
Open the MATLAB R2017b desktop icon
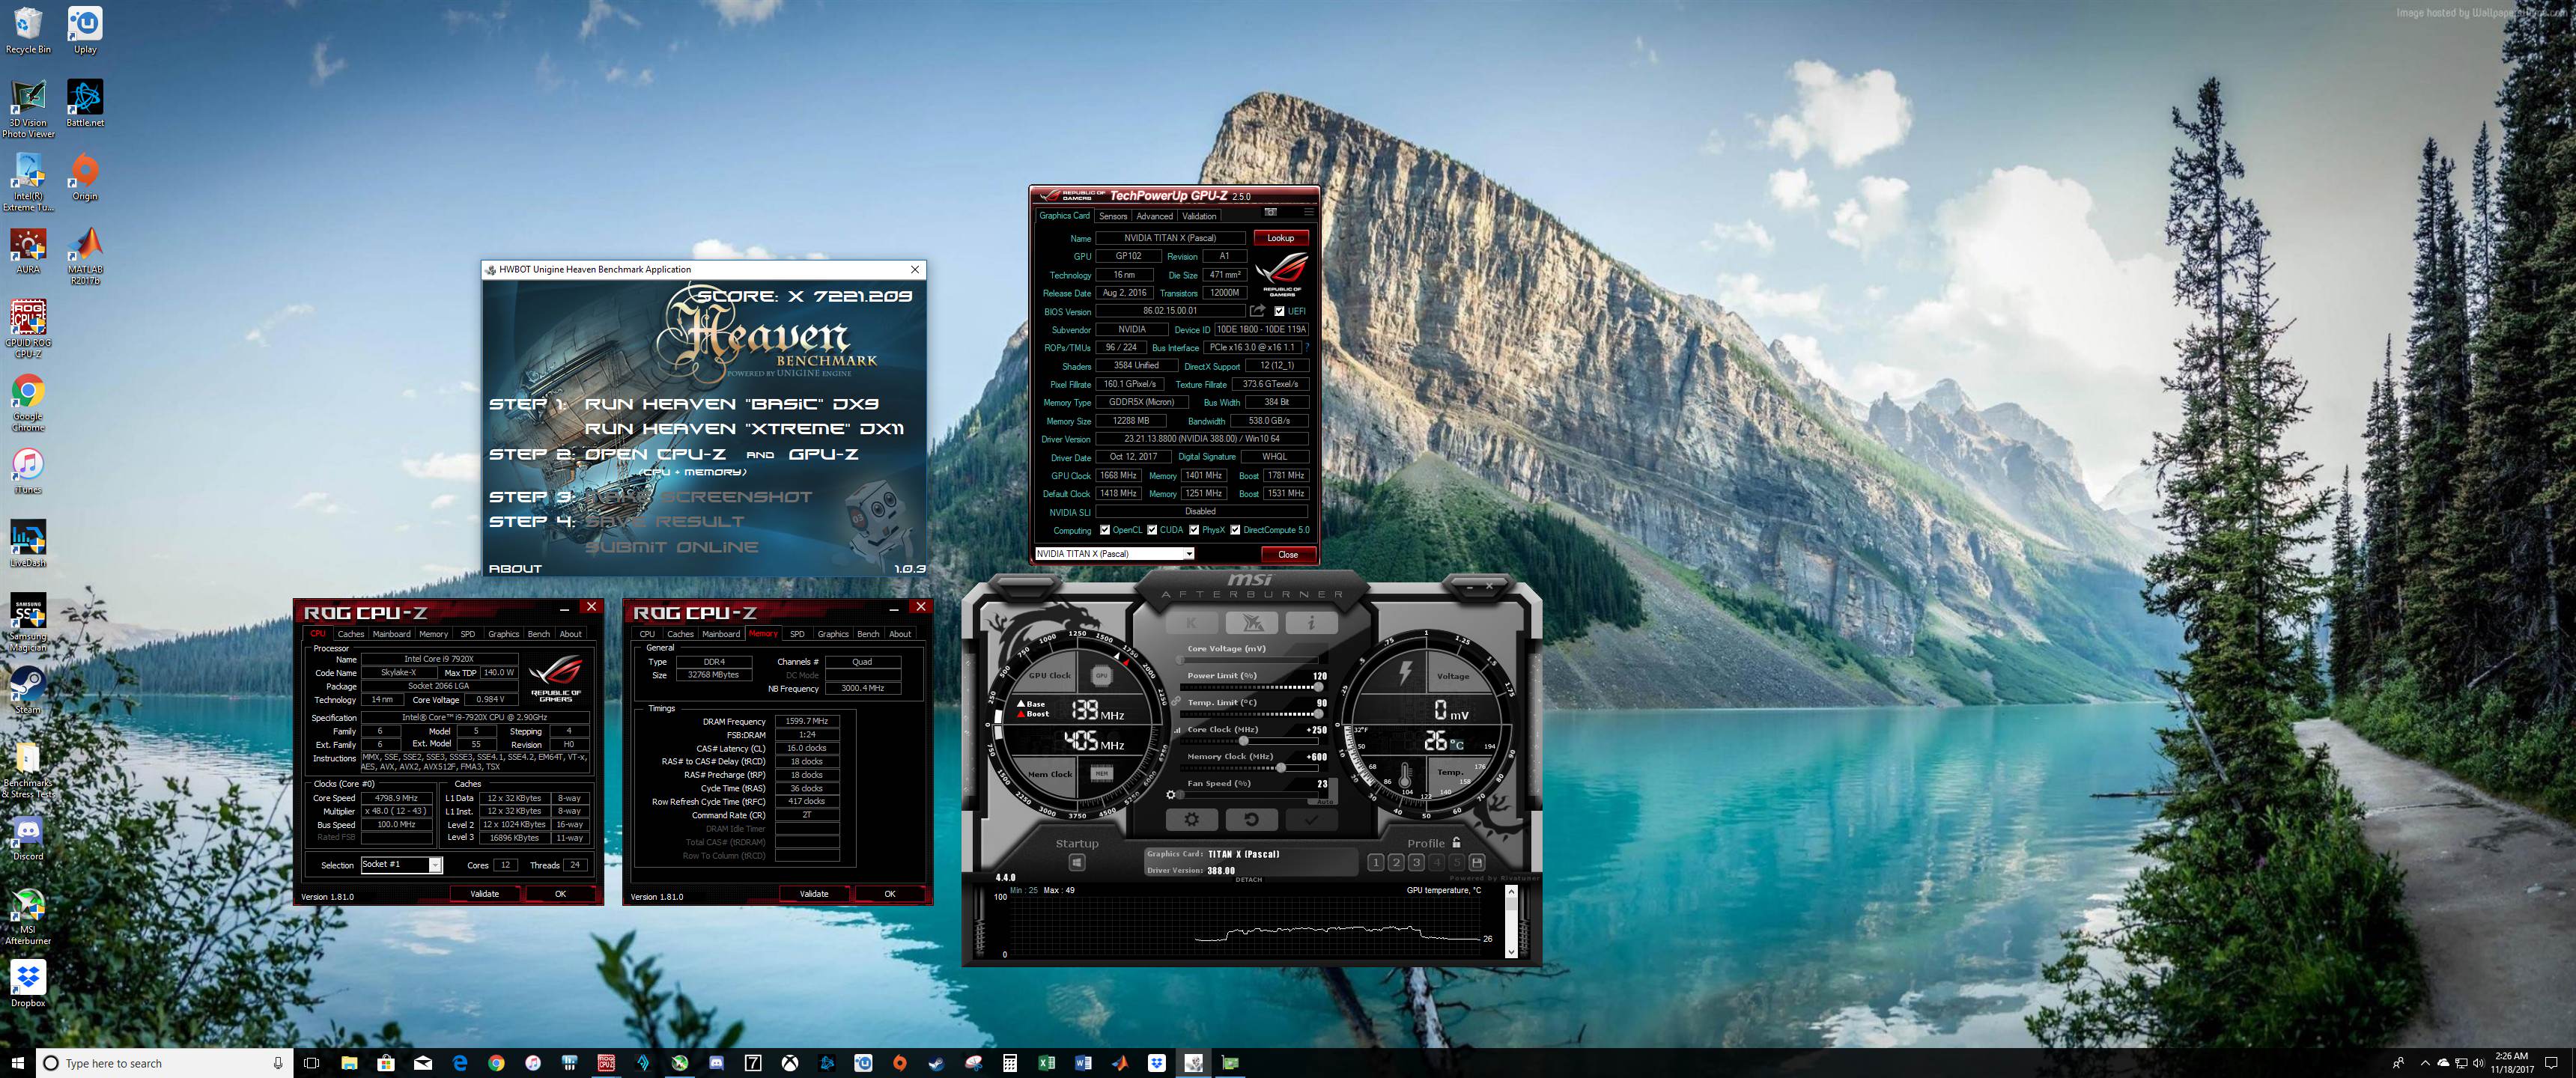(85, 255)
